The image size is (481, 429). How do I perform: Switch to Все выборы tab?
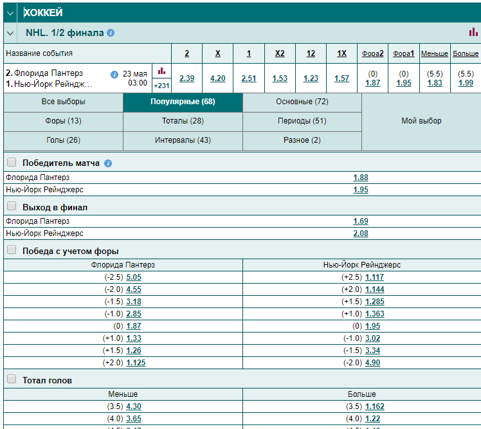click(63, 102)
